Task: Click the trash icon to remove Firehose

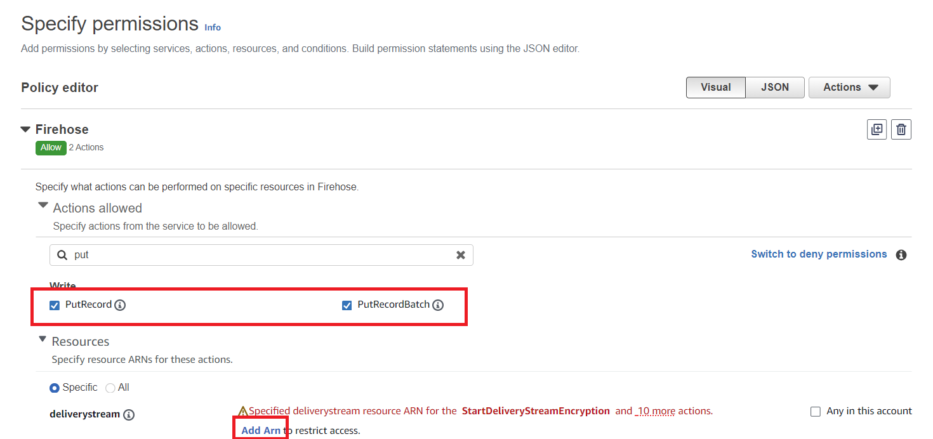Action: pos(901,129)
